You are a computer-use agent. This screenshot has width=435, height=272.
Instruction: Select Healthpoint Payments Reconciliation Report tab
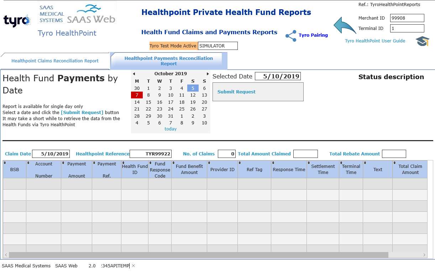pos(169,61)
